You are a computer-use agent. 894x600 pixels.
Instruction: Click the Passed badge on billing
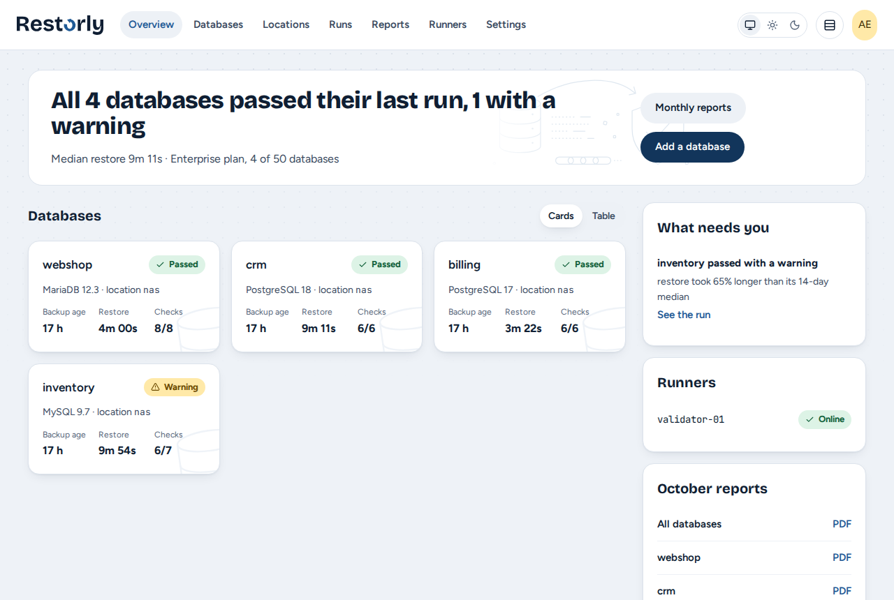582,264
